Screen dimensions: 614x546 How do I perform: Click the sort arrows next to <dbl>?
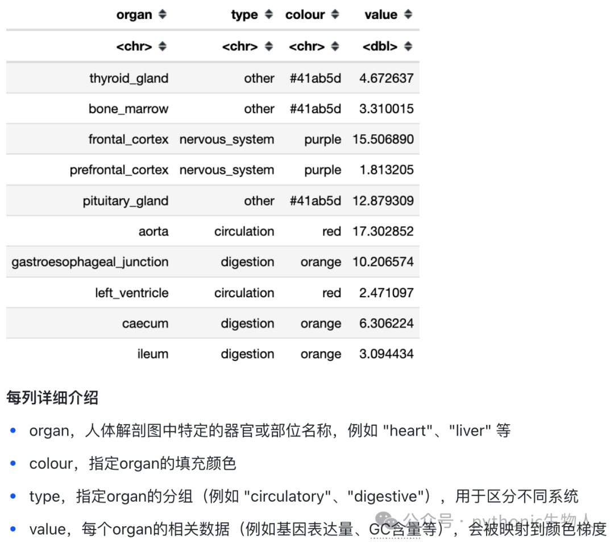point(408,46)
